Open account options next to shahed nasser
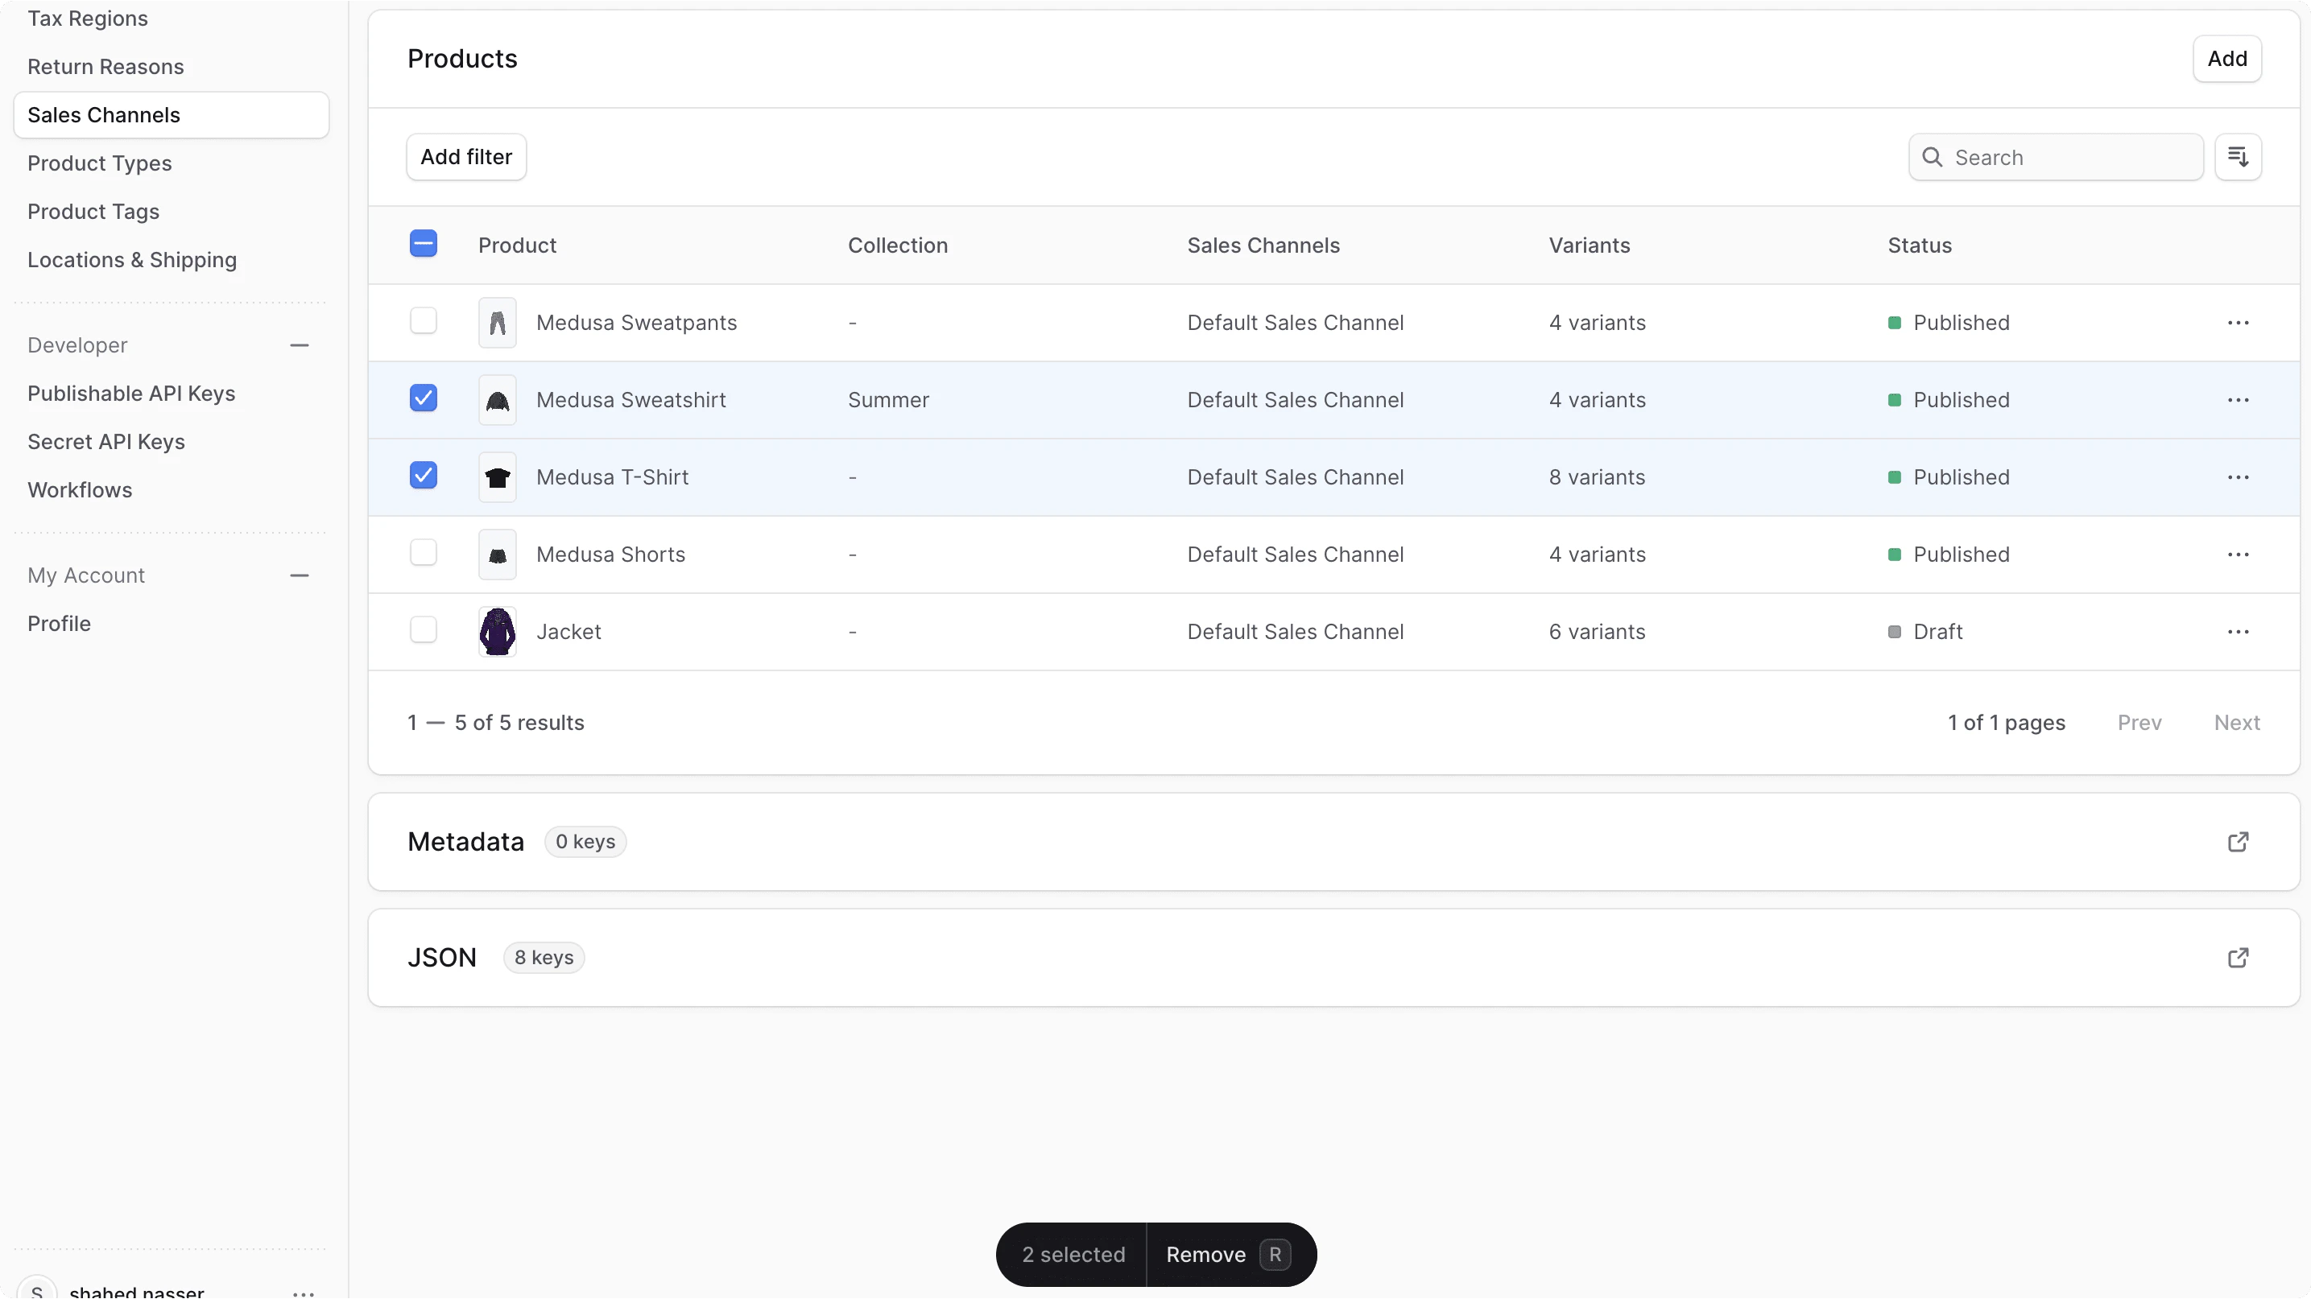 (304, 1293)
